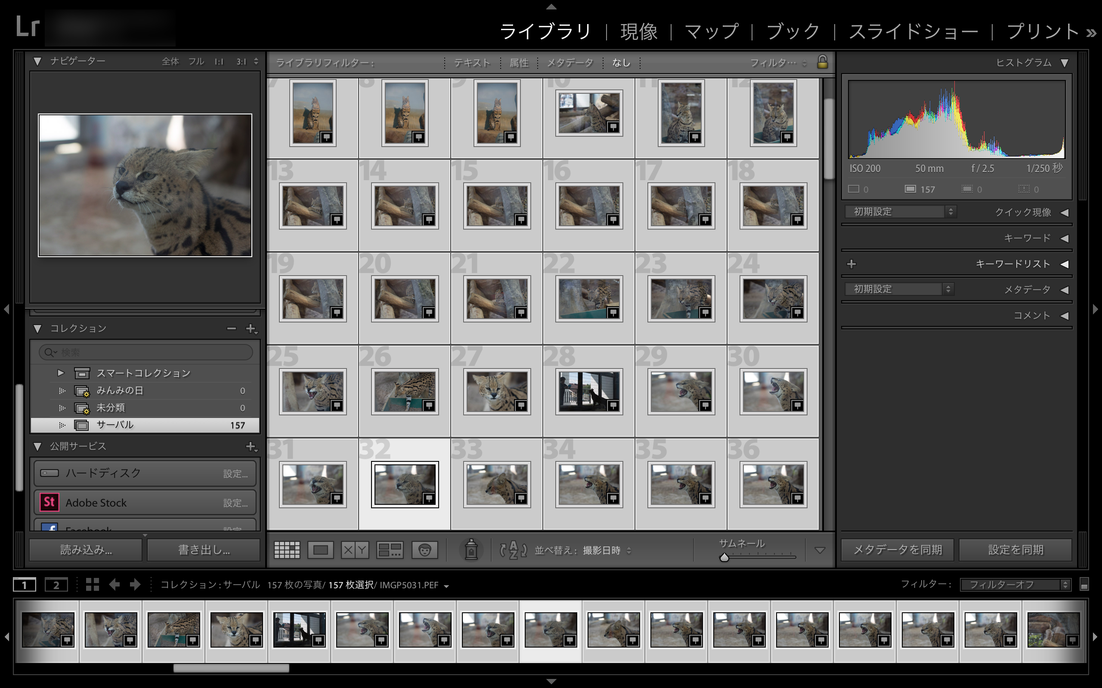Select second window display button 2
This screenshot has width=1102, height=688.
(56, 585)
